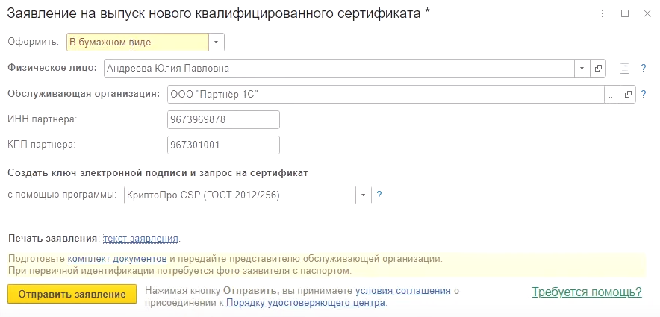Open the текст заявления link
This screenshot has width=660, height=317.
coord(141,239)
